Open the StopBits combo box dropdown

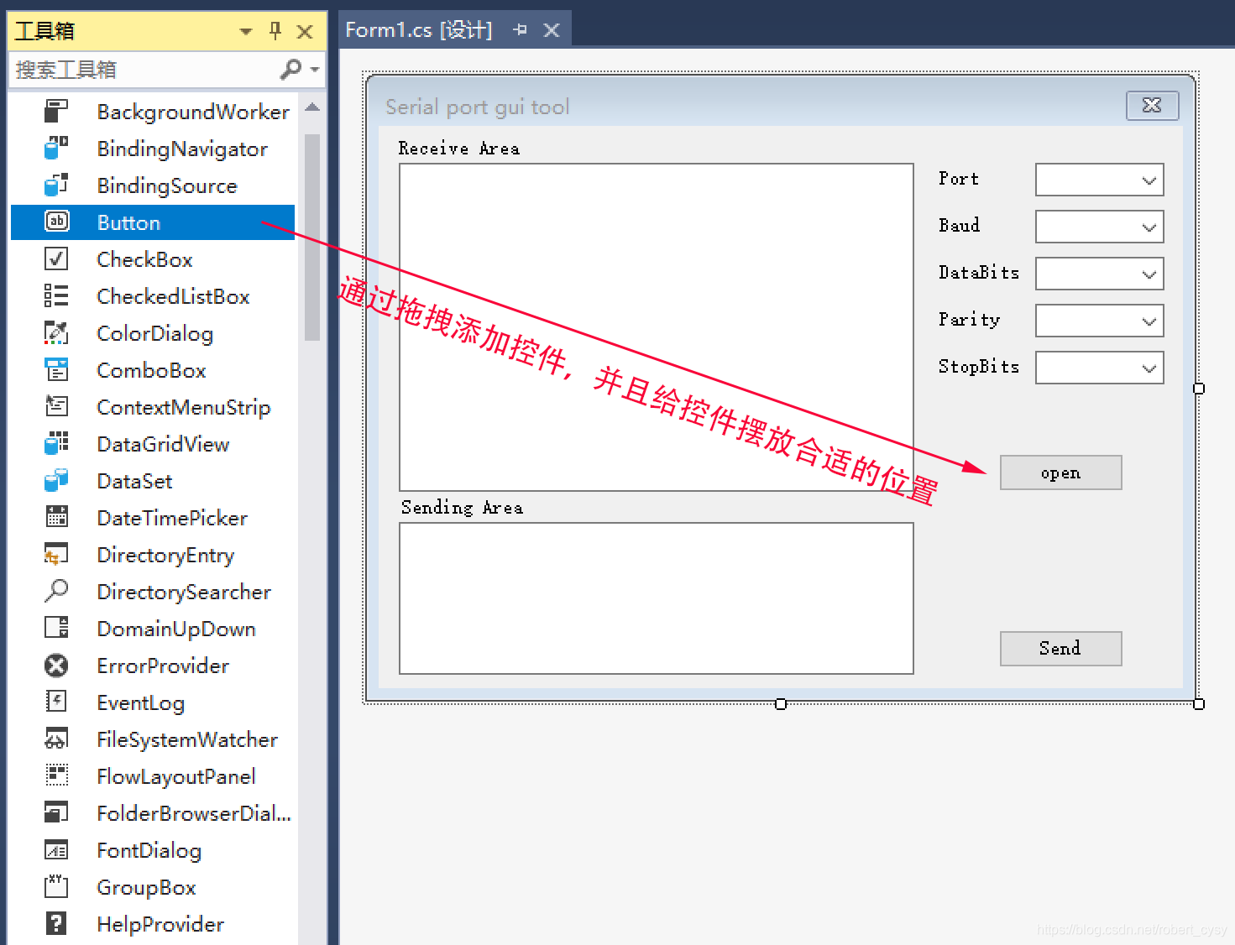1149,368
